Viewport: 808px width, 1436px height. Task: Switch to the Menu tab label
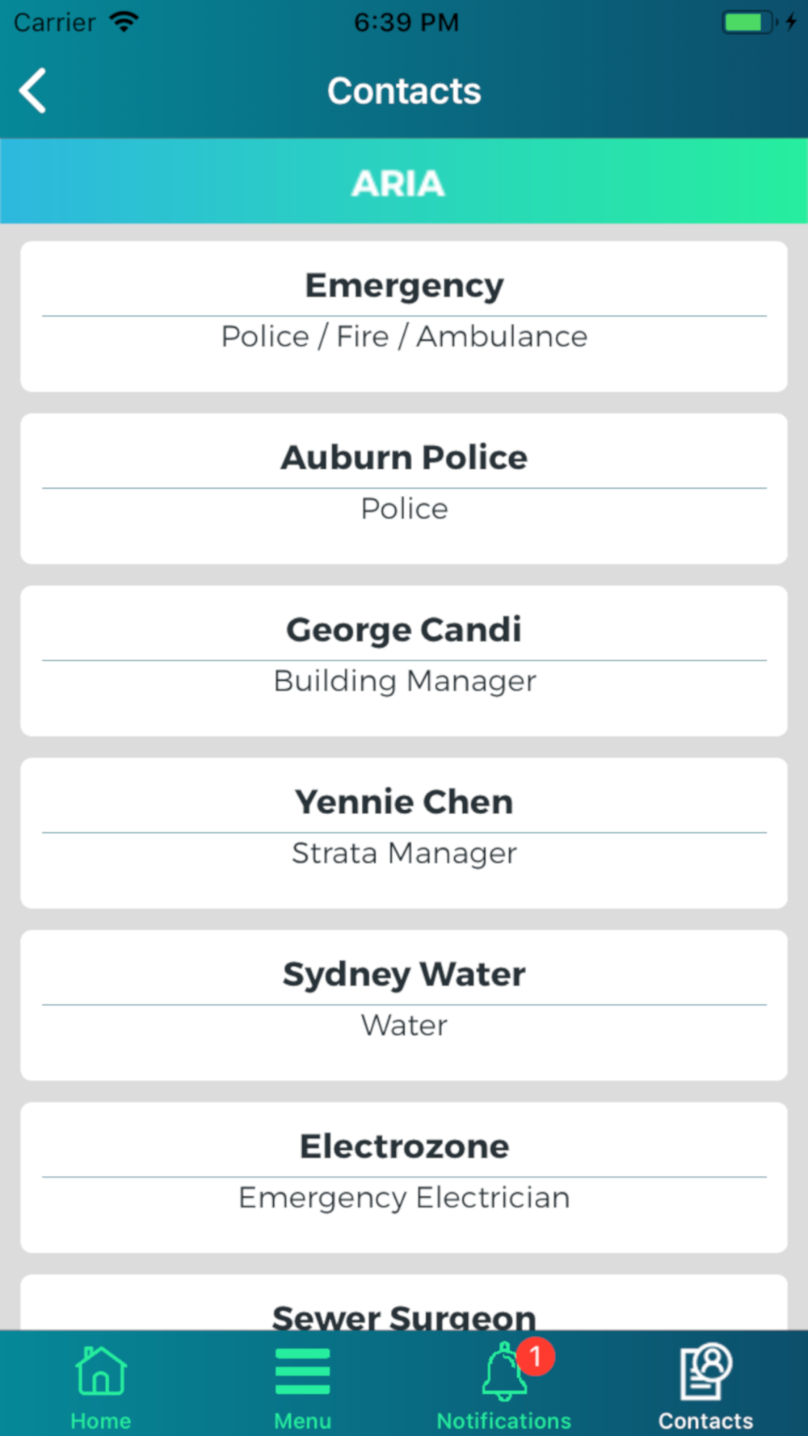302,1421
